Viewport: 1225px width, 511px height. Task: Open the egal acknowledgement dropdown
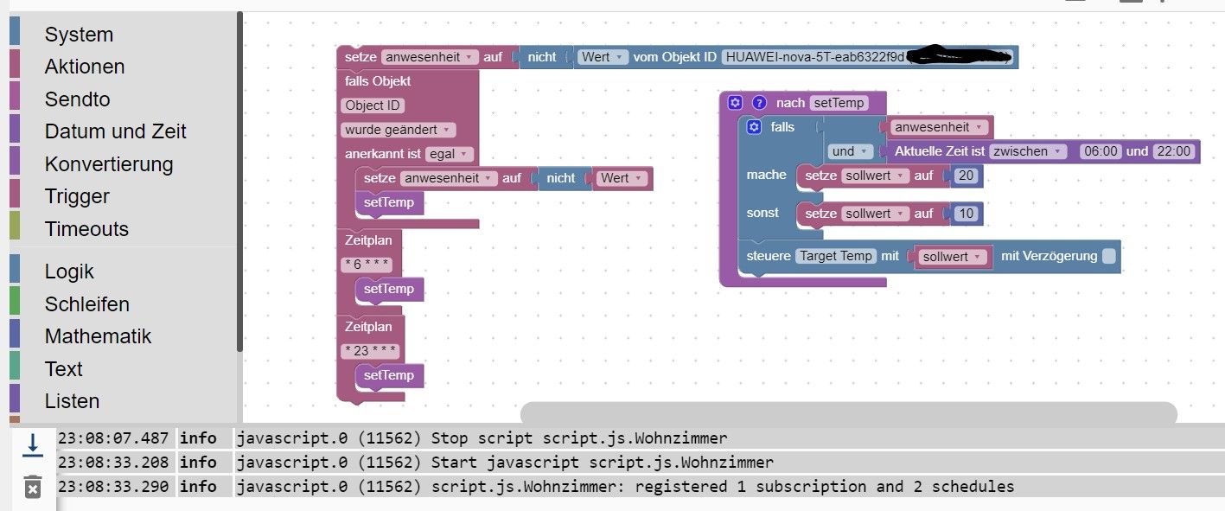pos(450,154)
